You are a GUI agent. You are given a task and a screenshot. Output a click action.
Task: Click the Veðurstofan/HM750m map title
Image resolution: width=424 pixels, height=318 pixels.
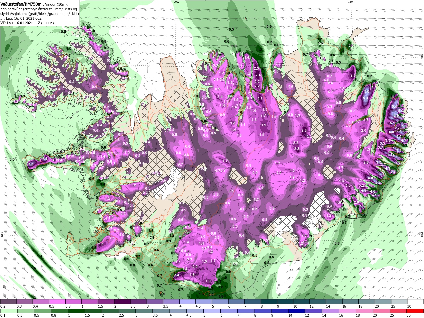21,4
